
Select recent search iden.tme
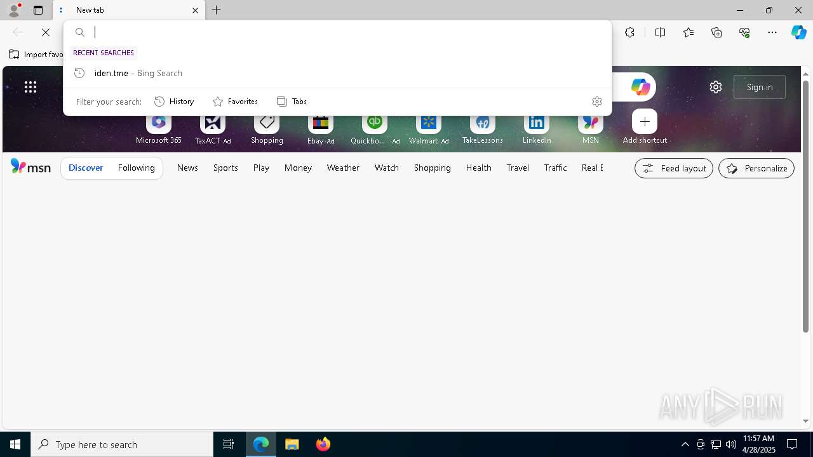point(337,73)
